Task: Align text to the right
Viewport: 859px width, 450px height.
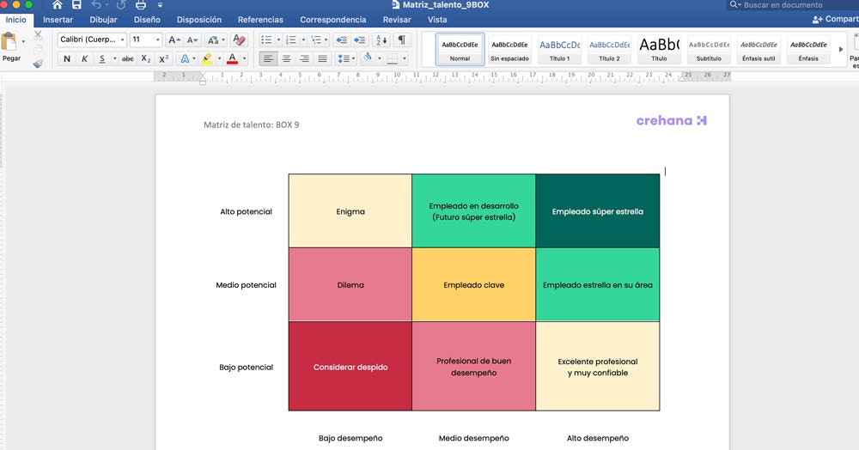Action: 305,58
